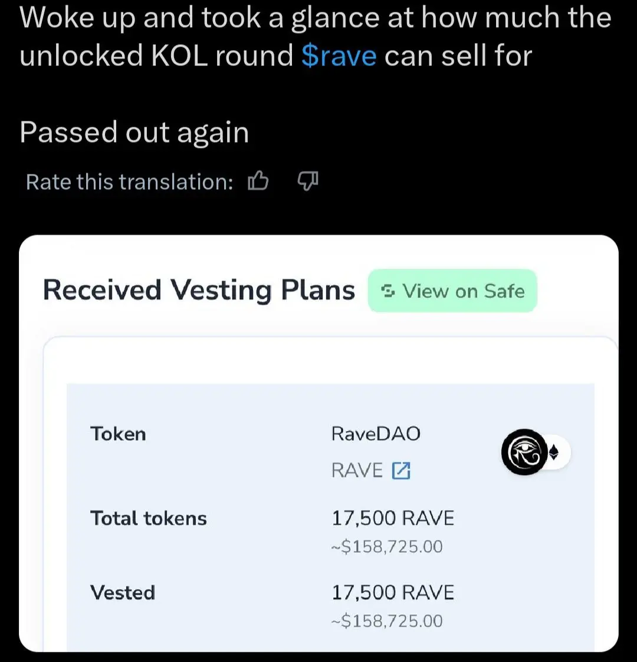Click the Token row label
Image resolution: width=637 pixels, height=662 pixels.
pos(118,434)
